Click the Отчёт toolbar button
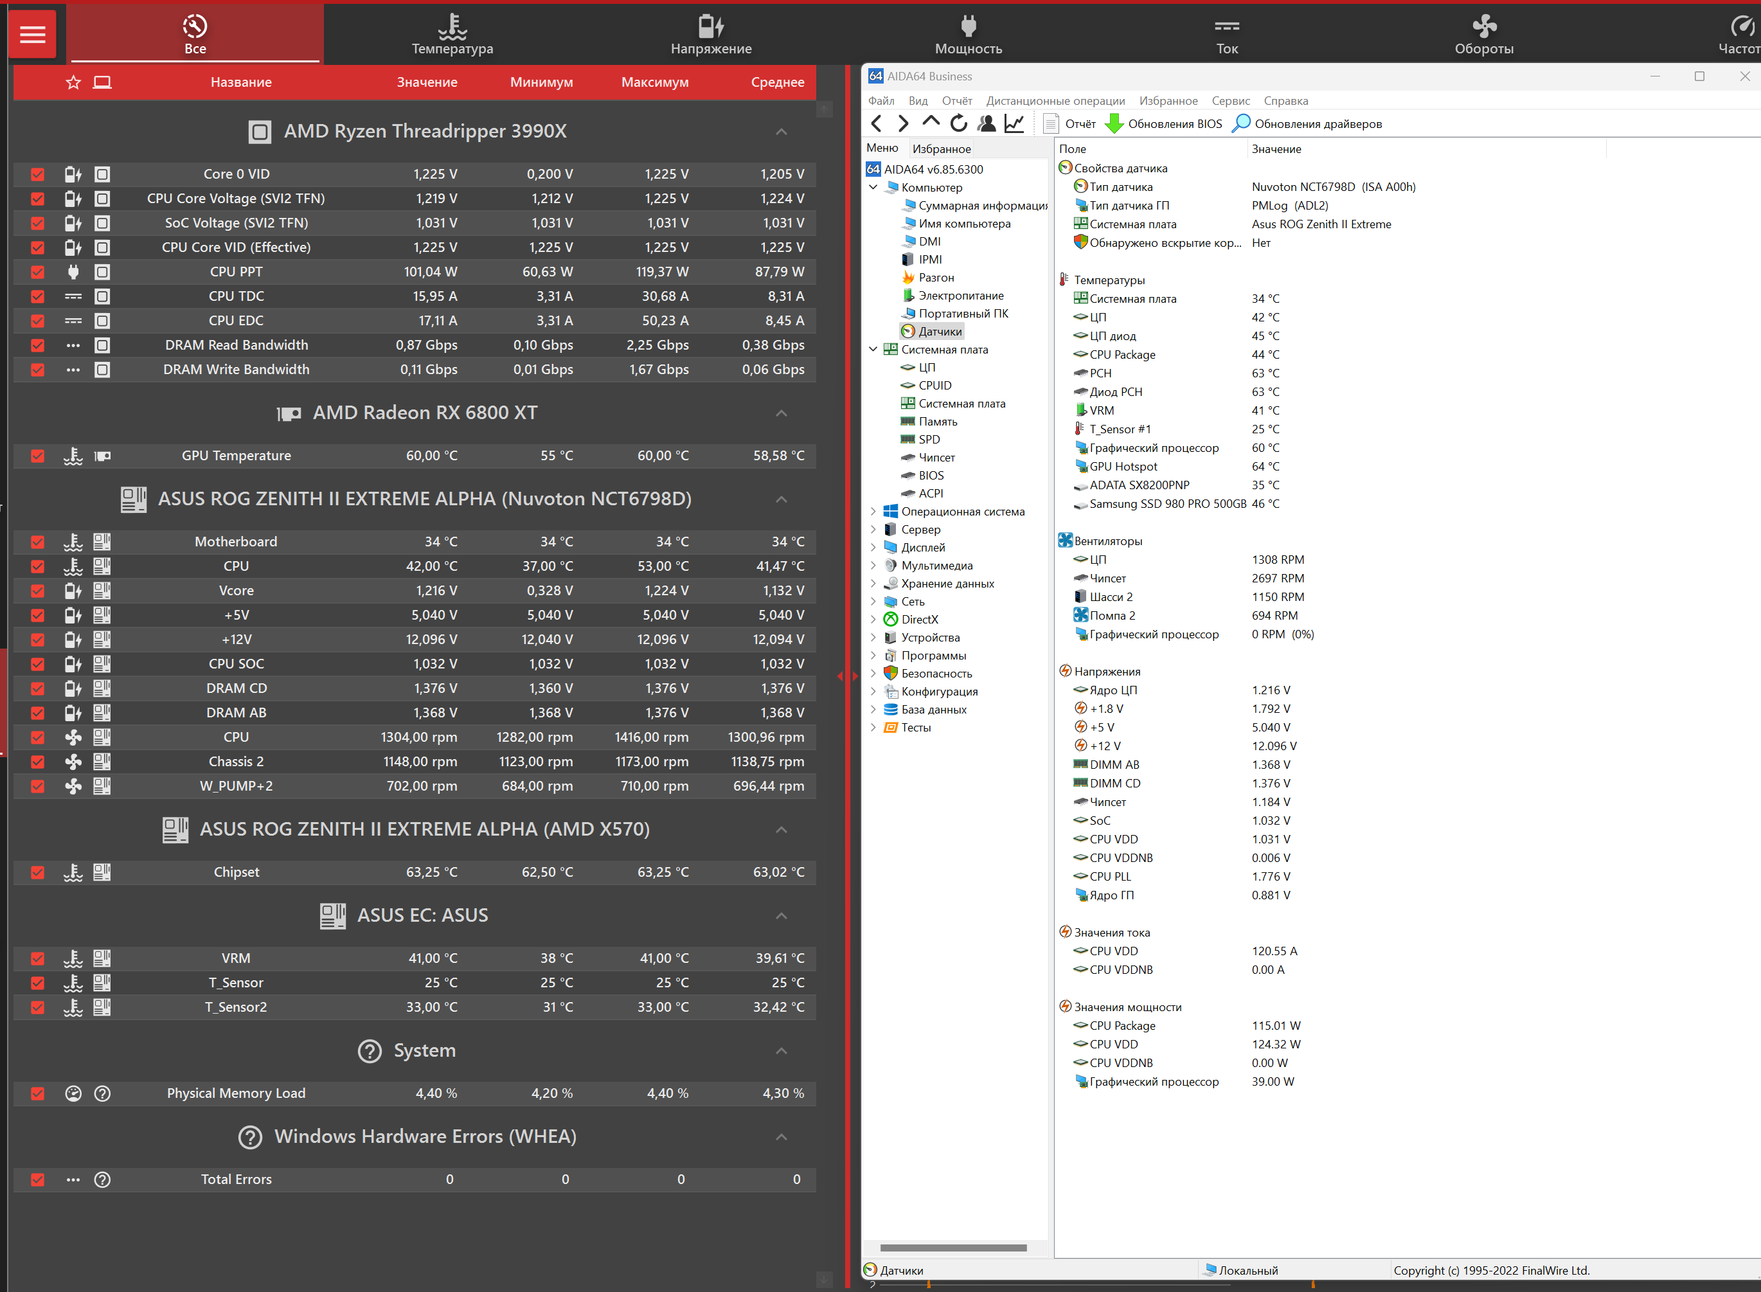This screenshot has height=1292, width=1761. coord(1071,123)
